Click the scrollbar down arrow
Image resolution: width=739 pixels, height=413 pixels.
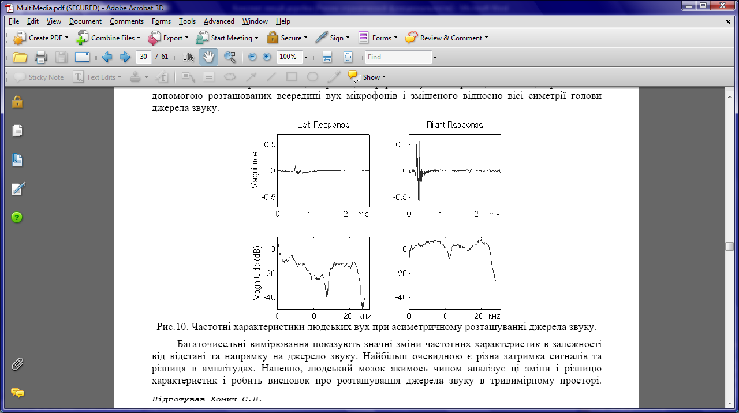coord(730,404)
